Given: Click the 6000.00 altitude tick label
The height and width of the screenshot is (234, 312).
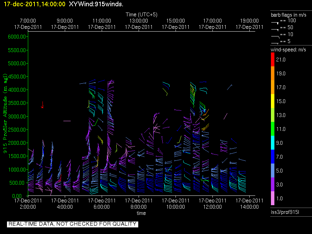Looking at the screenshot, I should point(17,37).
